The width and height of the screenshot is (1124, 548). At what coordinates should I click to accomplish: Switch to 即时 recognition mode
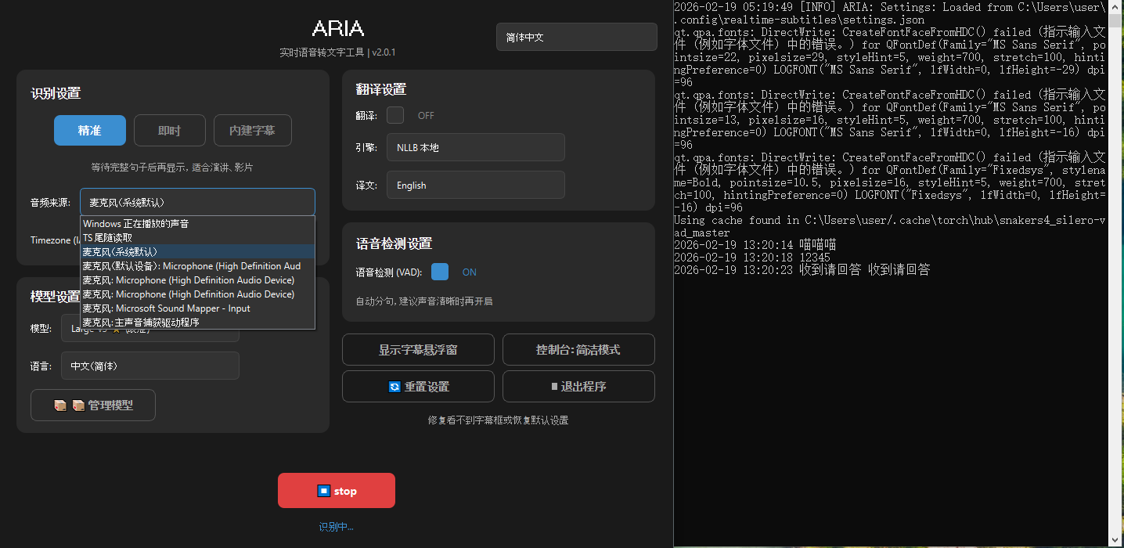click(170, 131)
